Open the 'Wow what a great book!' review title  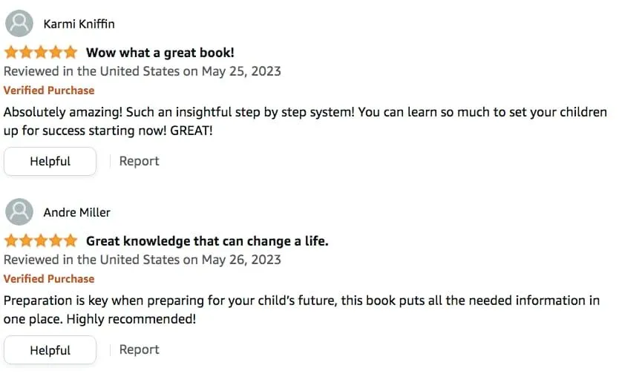tap(160, 53)
